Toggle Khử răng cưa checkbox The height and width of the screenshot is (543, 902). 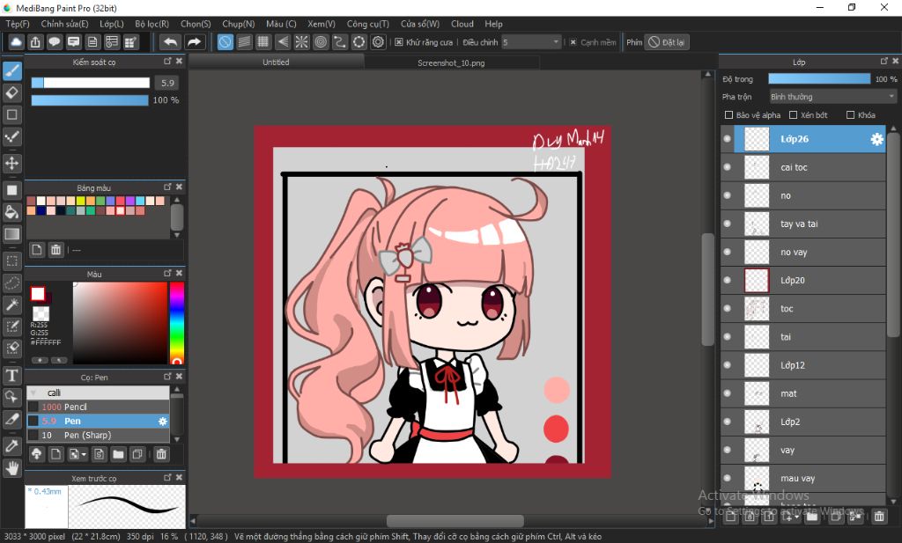pos(399,42)
